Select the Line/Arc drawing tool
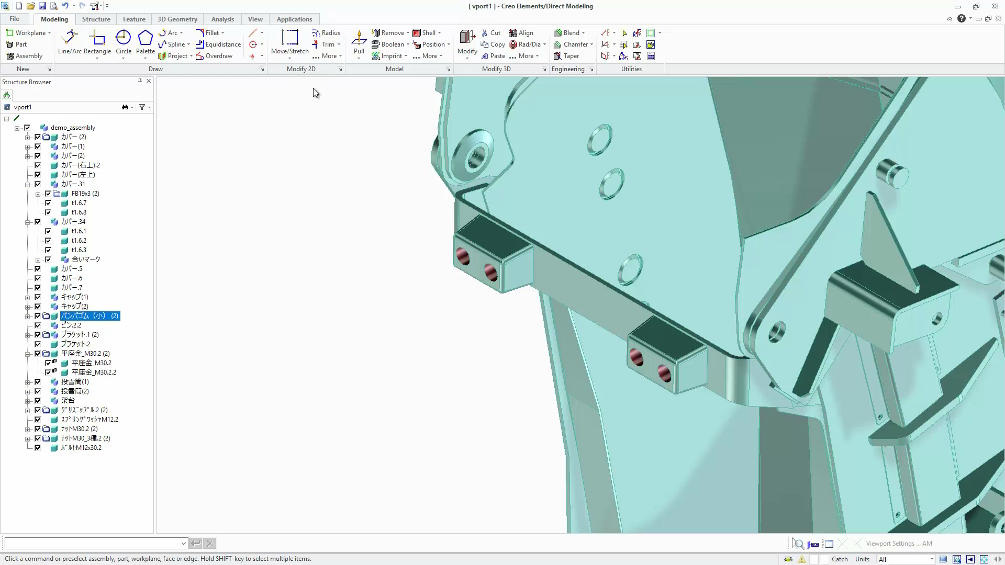Image resolution: width=1005 pixels, height=565 pixels. point(70,42)
